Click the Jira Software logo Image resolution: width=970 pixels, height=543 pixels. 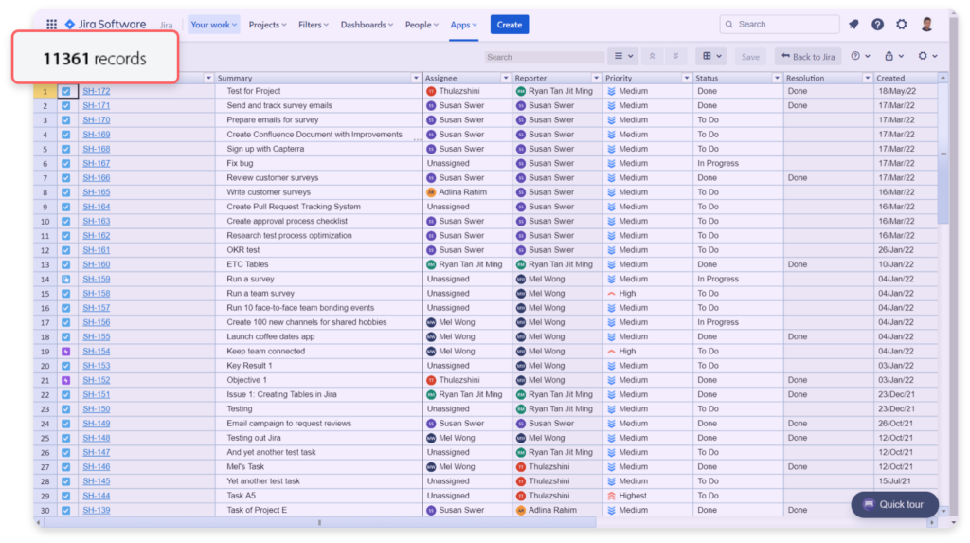click(105, 24)
